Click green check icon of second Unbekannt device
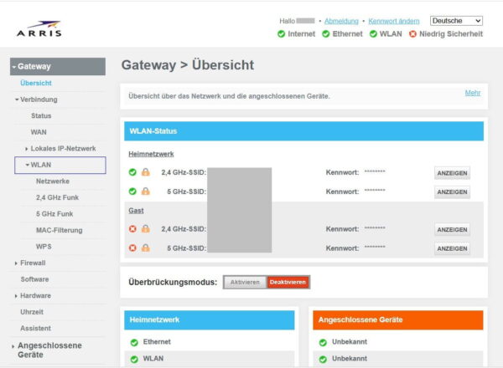The image size is (503, 368). coord(323,360)
